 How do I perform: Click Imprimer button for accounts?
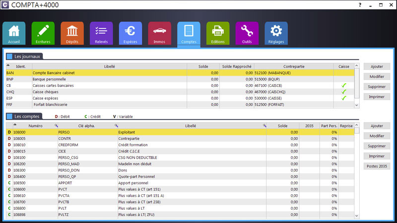click(377, 156)
